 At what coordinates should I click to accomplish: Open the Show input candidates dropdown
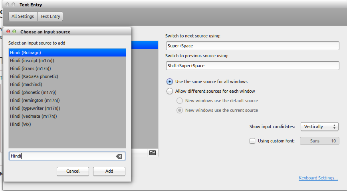[x=319, y=127]
